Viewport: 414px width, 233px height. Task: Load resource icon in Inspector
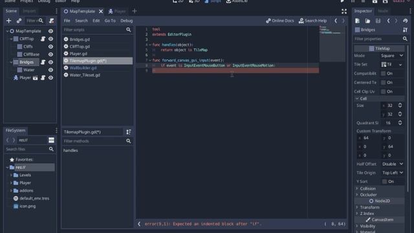[x=367, y=21]
